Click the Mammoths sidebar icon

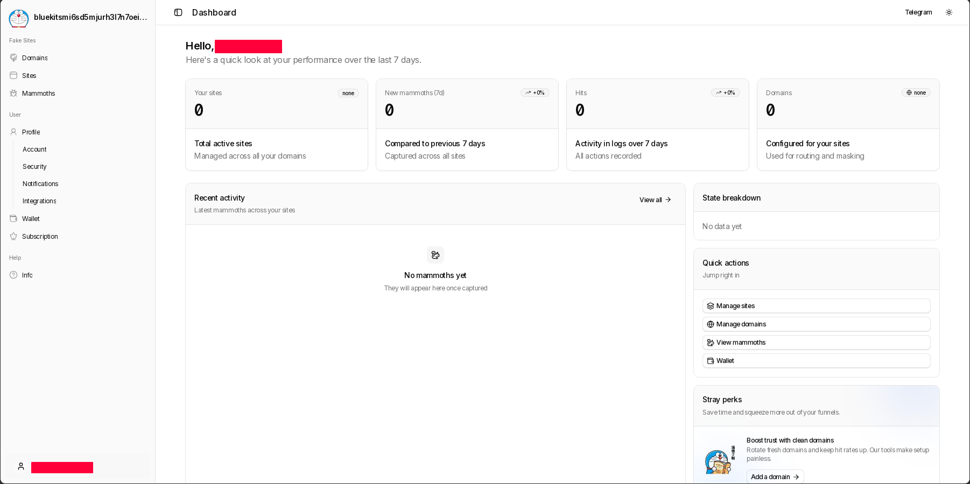point(13,93)
